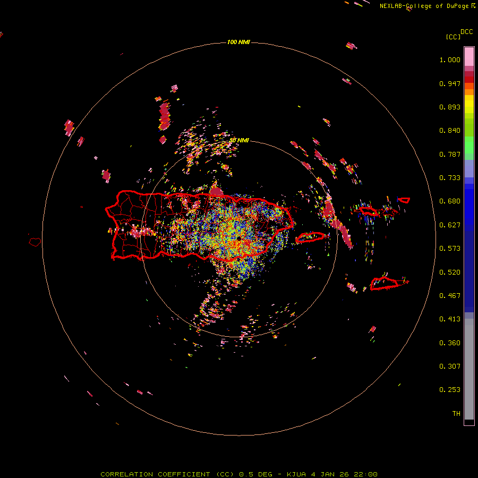
Task: Click the TH threshold label on the legend
Action: click(456, 414)
